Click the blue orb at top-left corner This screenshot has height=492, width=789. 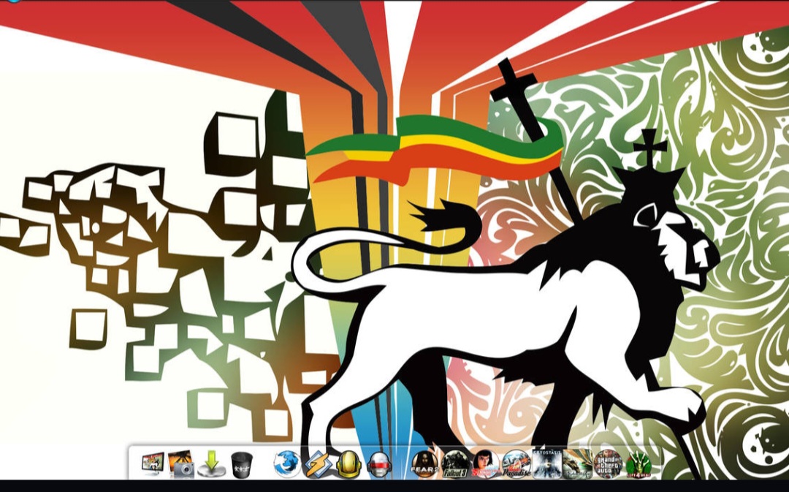(x=12, y=1)
